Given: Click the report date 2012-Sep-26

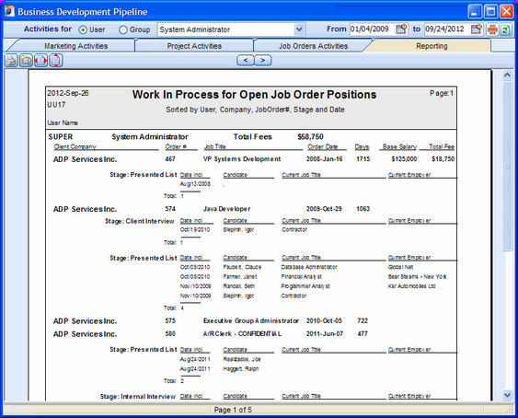Looking at the screenshot, I should point(68,93).
